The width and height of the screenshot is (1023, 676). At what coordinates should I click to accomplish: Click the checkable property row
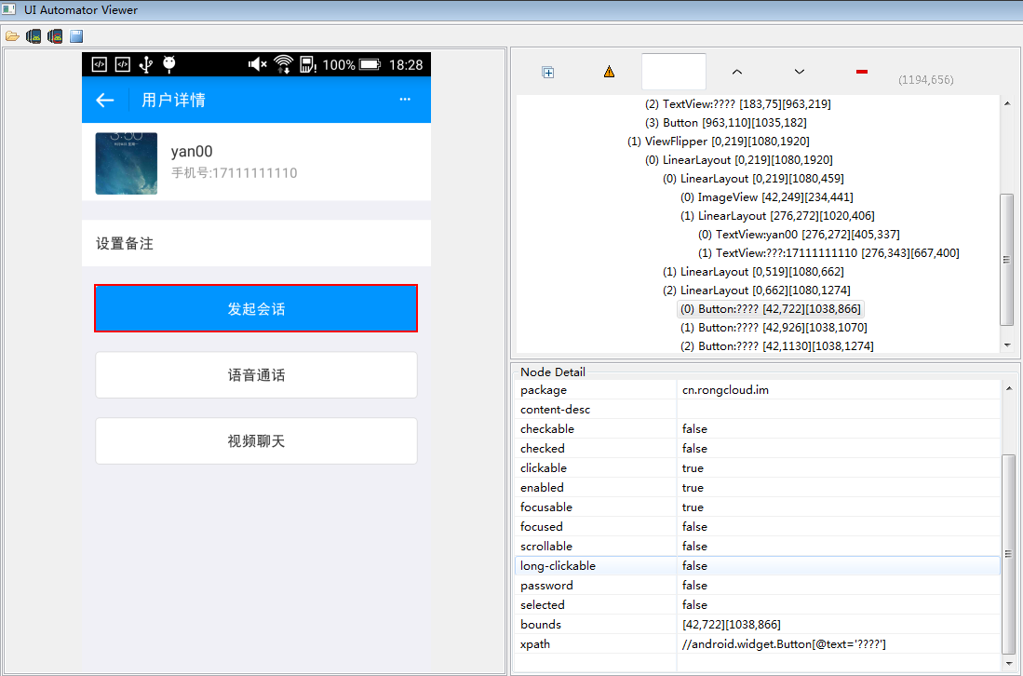point(757,428)
